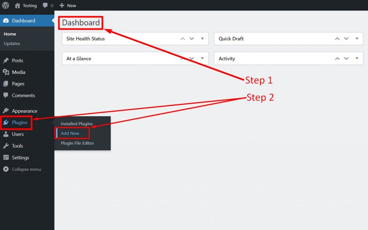Click the Users person icon

click(x=6, y=134)
